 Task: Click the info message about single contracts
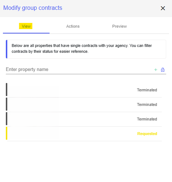[x=86, y=49]
